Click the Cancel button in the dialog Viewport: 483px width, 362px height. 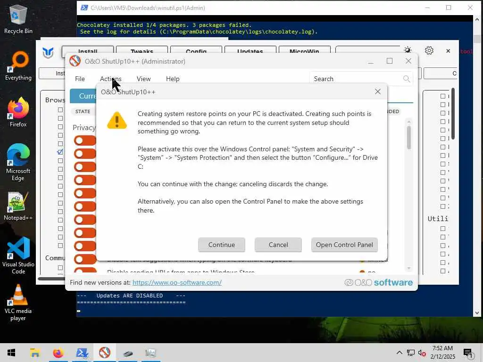(x=278, y=245)
